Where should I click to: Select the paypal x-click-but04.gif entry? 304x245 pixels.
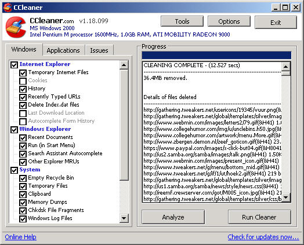pyautogui.click(x=212, y=148)
